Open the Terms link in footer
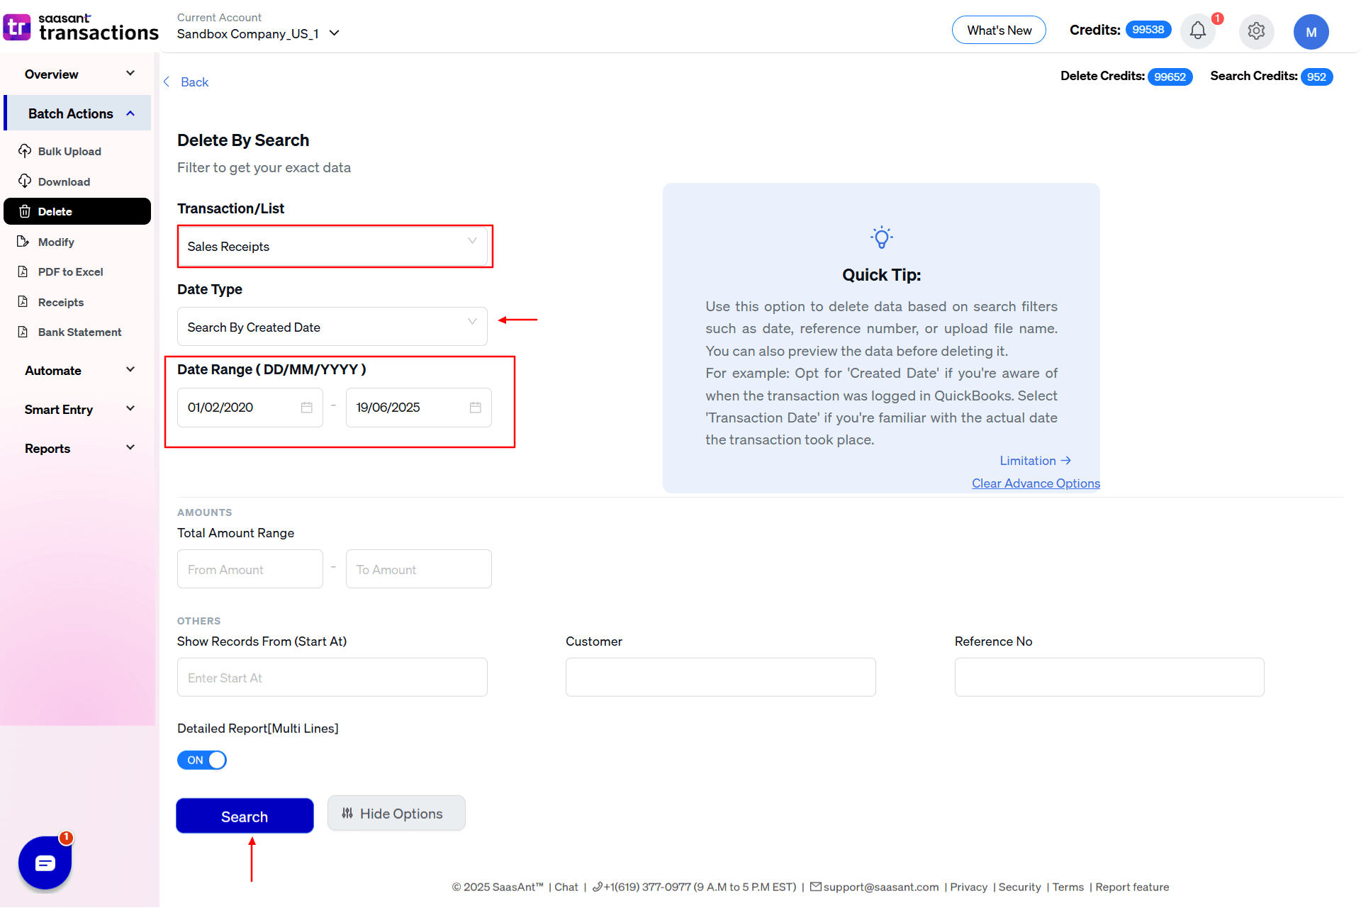Viewport: 1361px width, 908px height. 1068,887
